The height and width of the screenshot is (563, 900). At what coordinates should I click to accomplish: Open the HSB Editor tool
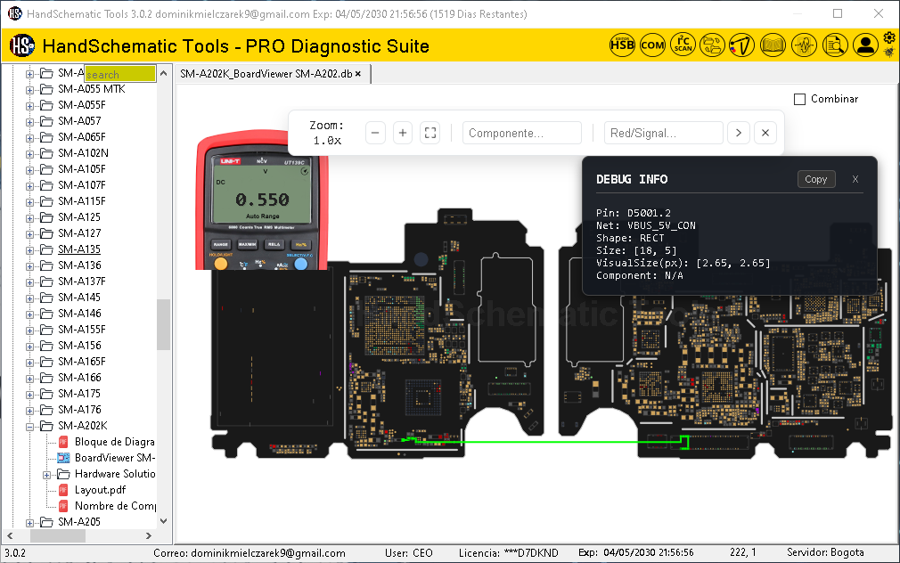622,45
